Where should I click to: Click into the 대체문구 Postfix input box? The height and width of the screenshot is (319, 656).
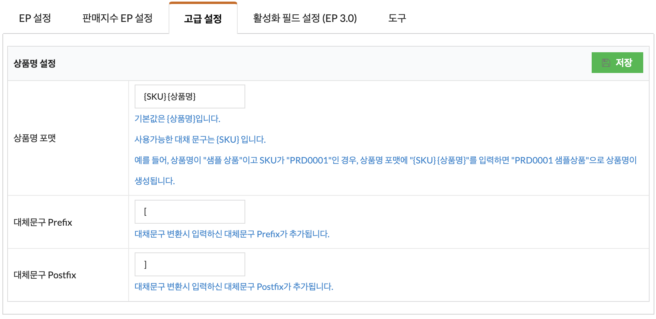pos(190,264)
